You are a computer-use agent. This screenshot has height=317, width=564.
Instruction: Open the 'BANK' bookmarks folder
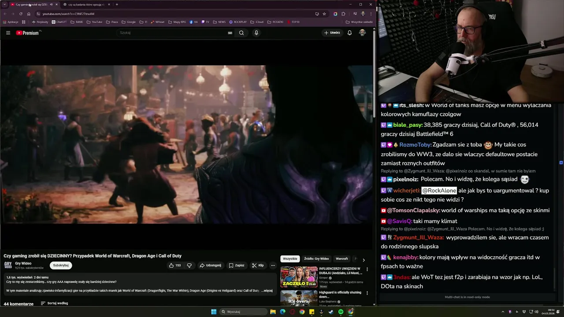(x=77, y=22)
